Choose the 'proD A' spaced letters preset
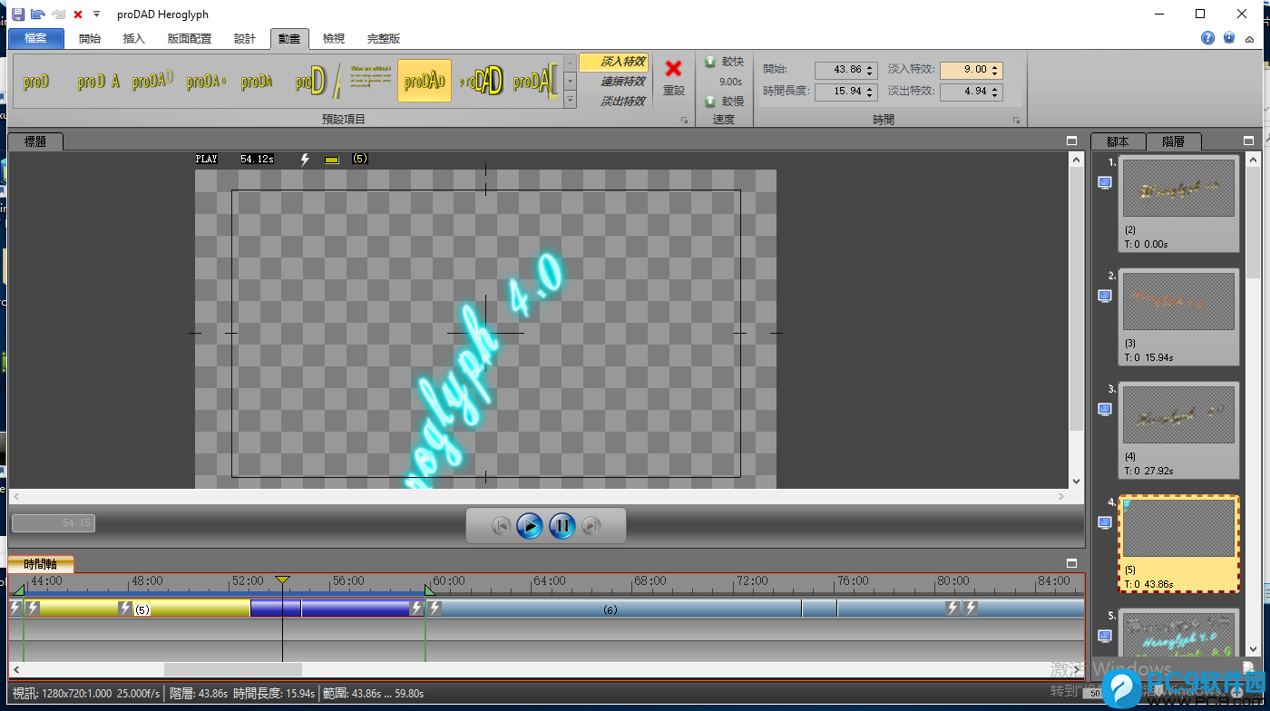 click(99, 81)
